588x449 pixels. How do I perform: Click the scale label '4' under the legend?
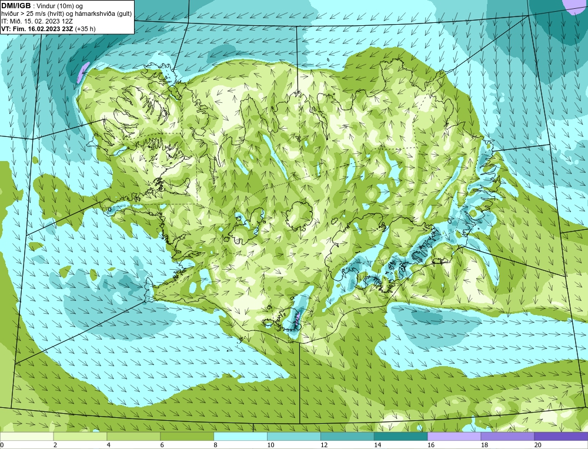[x=108, y=445]
